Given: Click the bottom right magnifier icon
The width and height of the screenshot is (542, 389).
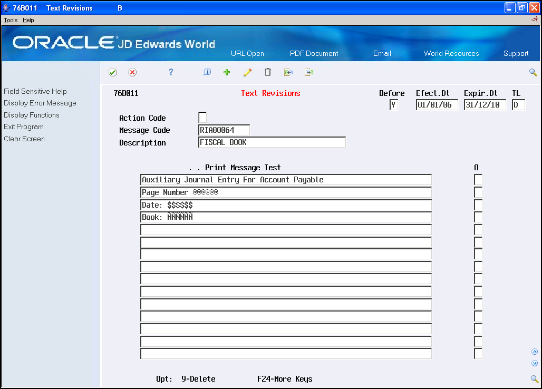Looking at the screenshot, I should point(535,379).
